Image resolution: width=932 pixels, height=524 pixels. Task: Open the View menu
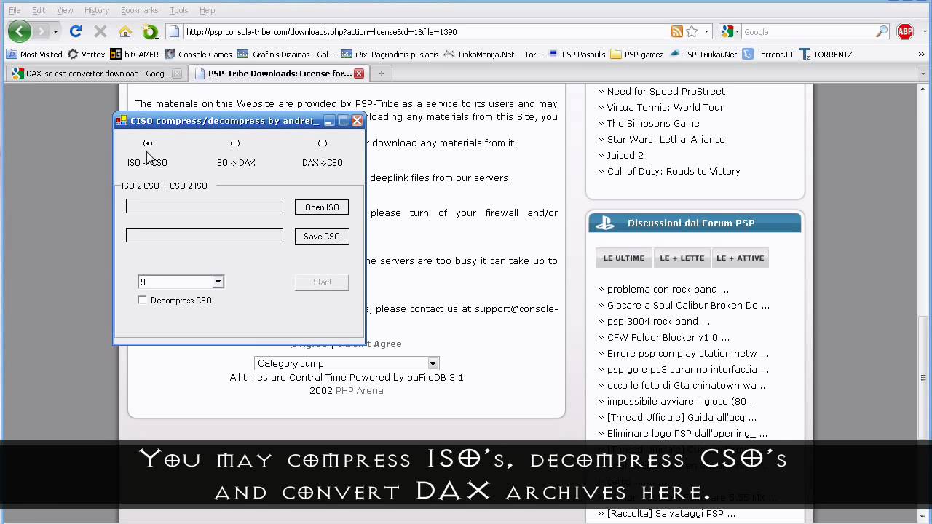click(65, 10)
